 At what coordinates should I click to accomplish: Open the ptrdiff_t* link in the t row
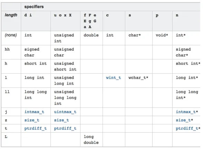[188, 128]
